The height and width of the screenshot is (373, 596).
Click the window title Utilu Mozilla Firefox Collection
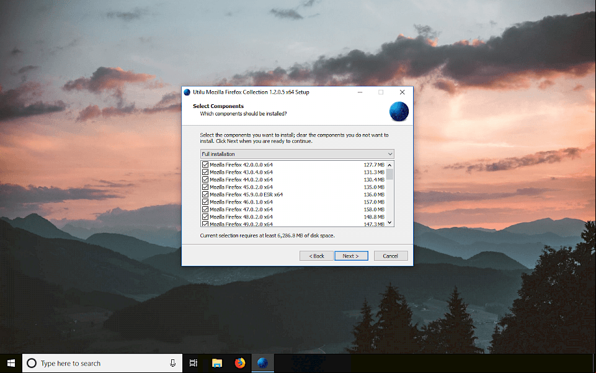[x=251, y=92]
